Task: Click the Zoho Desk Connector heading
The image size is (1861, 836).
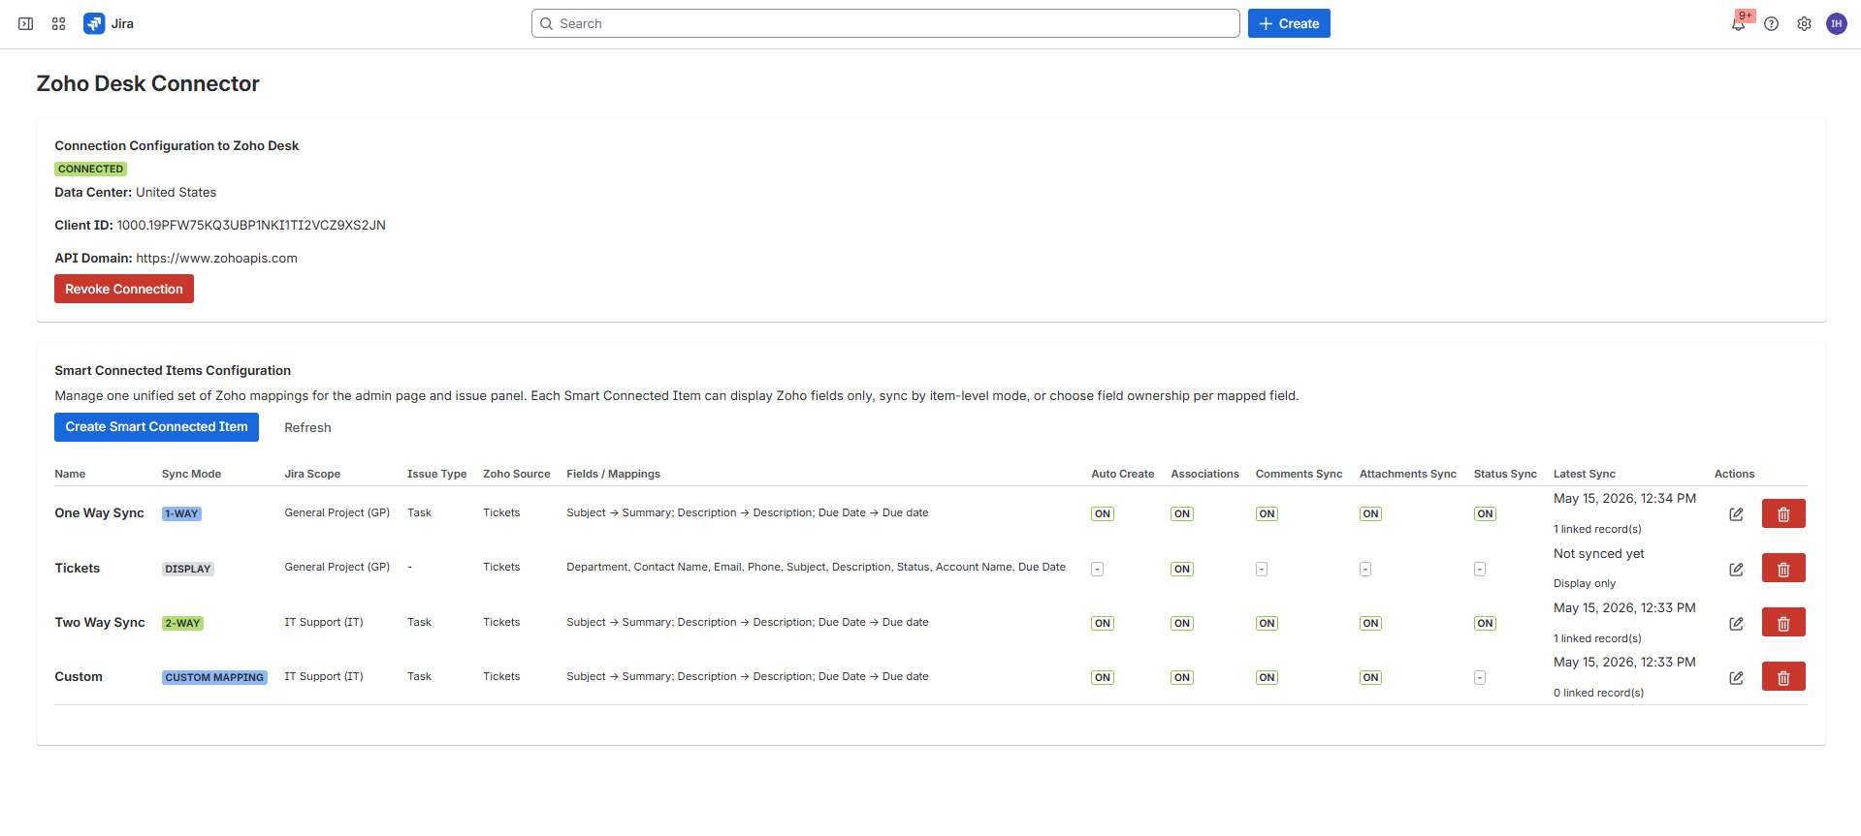Action: (x=148, y=84)
